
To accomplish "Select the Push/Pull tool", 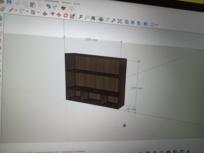I will click(x=45, y=14).
